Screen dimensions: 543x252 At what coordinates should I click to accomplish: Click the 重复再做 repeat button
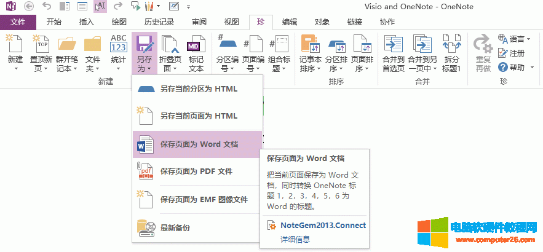click(x=483, y=53)
